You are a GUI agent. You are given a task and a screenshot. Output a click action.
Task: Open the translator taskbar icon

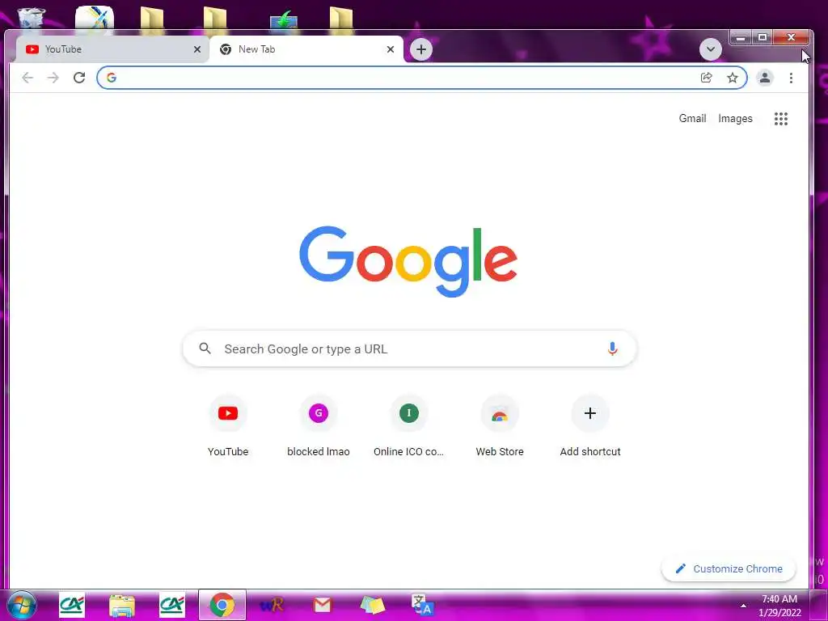pos(422,605)
